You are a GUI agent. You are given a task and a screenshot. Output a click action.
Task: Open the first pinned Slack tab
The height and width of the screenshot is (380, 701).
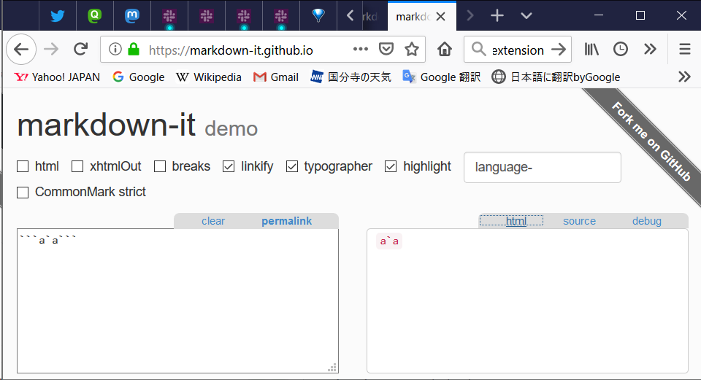(x=169, y=16)
